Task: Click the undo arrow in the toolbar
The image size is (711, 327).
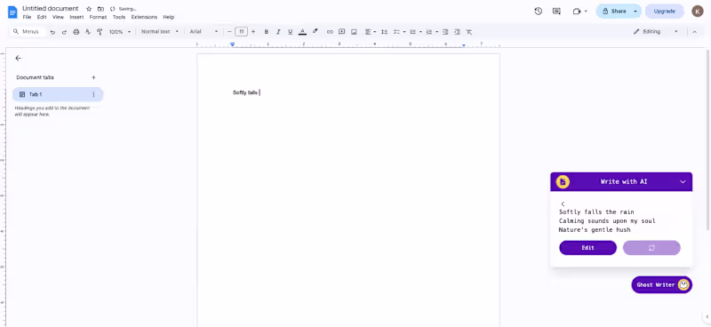Action: point(52,32)
